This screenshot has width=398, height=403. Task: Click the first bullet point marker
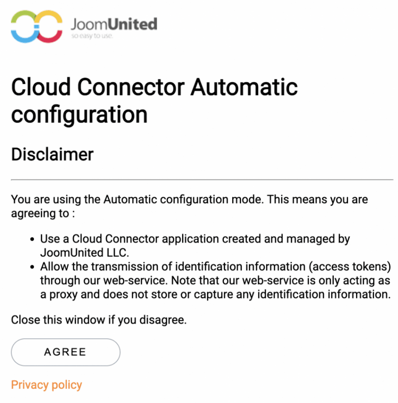(x=32, y=239)
